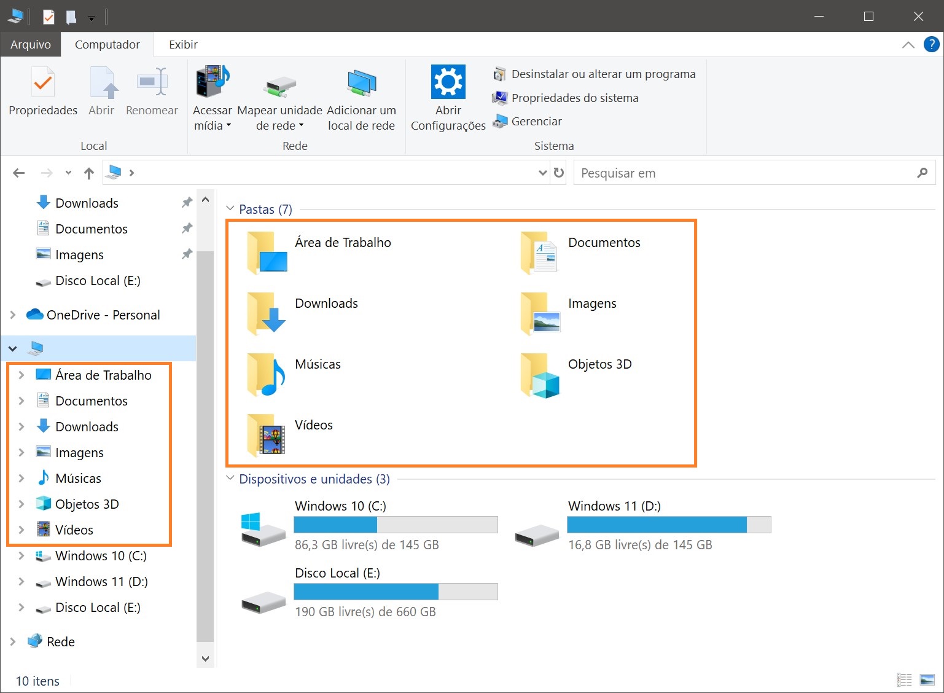Open Abrir Configurações gear icon
Viewport: 944px width, 693px height.
click(x=448, y=82)
